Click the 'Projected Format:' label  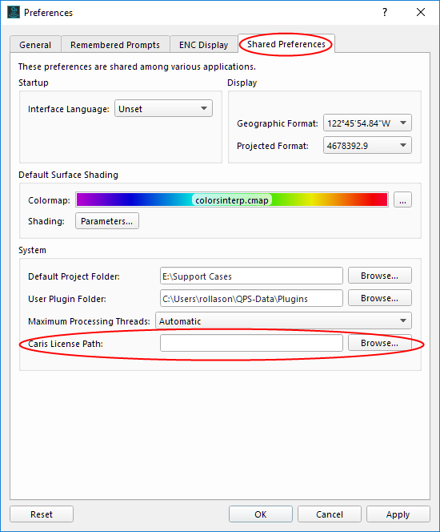pyautogui.click(x=273, y=146)
